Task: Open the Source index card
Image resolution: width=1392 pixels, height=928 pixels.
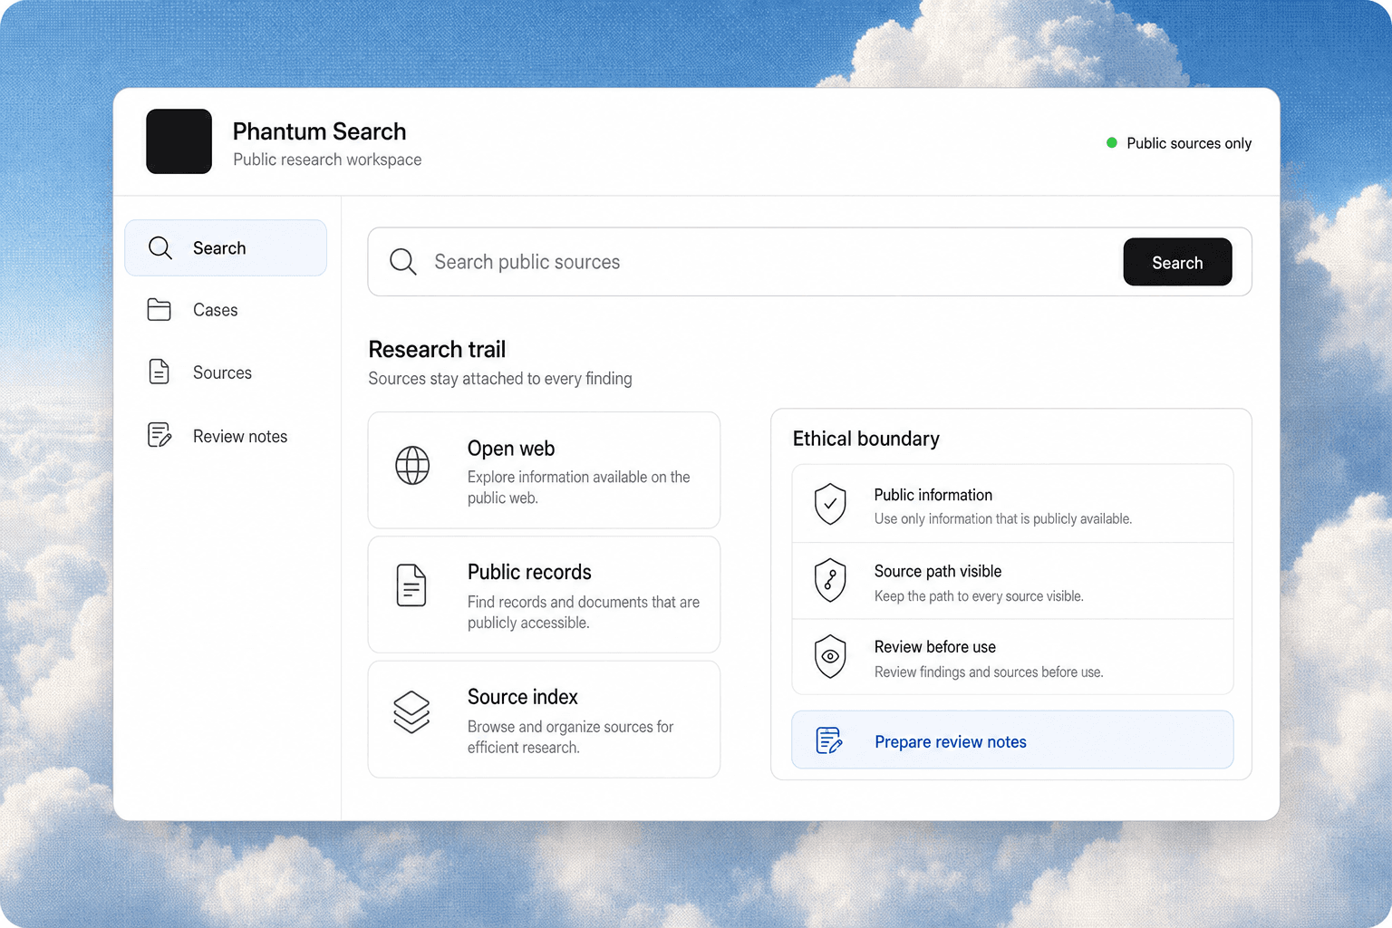Action: (x=544, y=720)
